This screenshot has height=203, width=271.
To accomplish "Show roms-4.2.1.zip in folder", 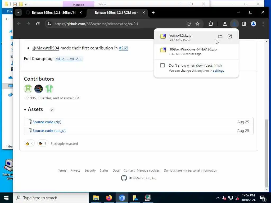I will (220, 36).
